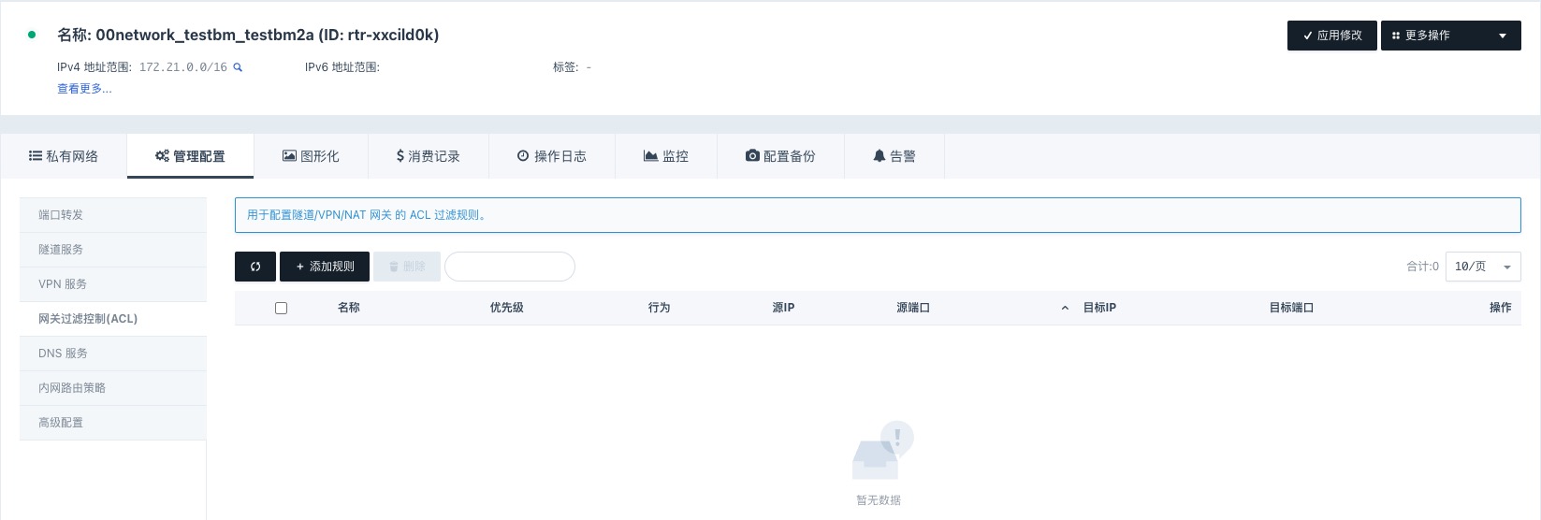Open 高级配置 in the sidebar

click(113, 423)
